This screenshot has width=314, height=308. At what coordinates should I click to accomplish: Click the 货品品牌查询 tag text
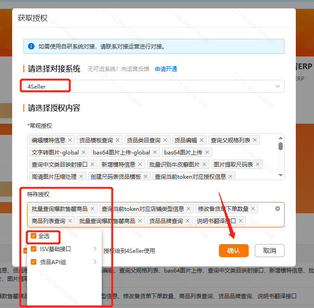[x=166, y=221]
